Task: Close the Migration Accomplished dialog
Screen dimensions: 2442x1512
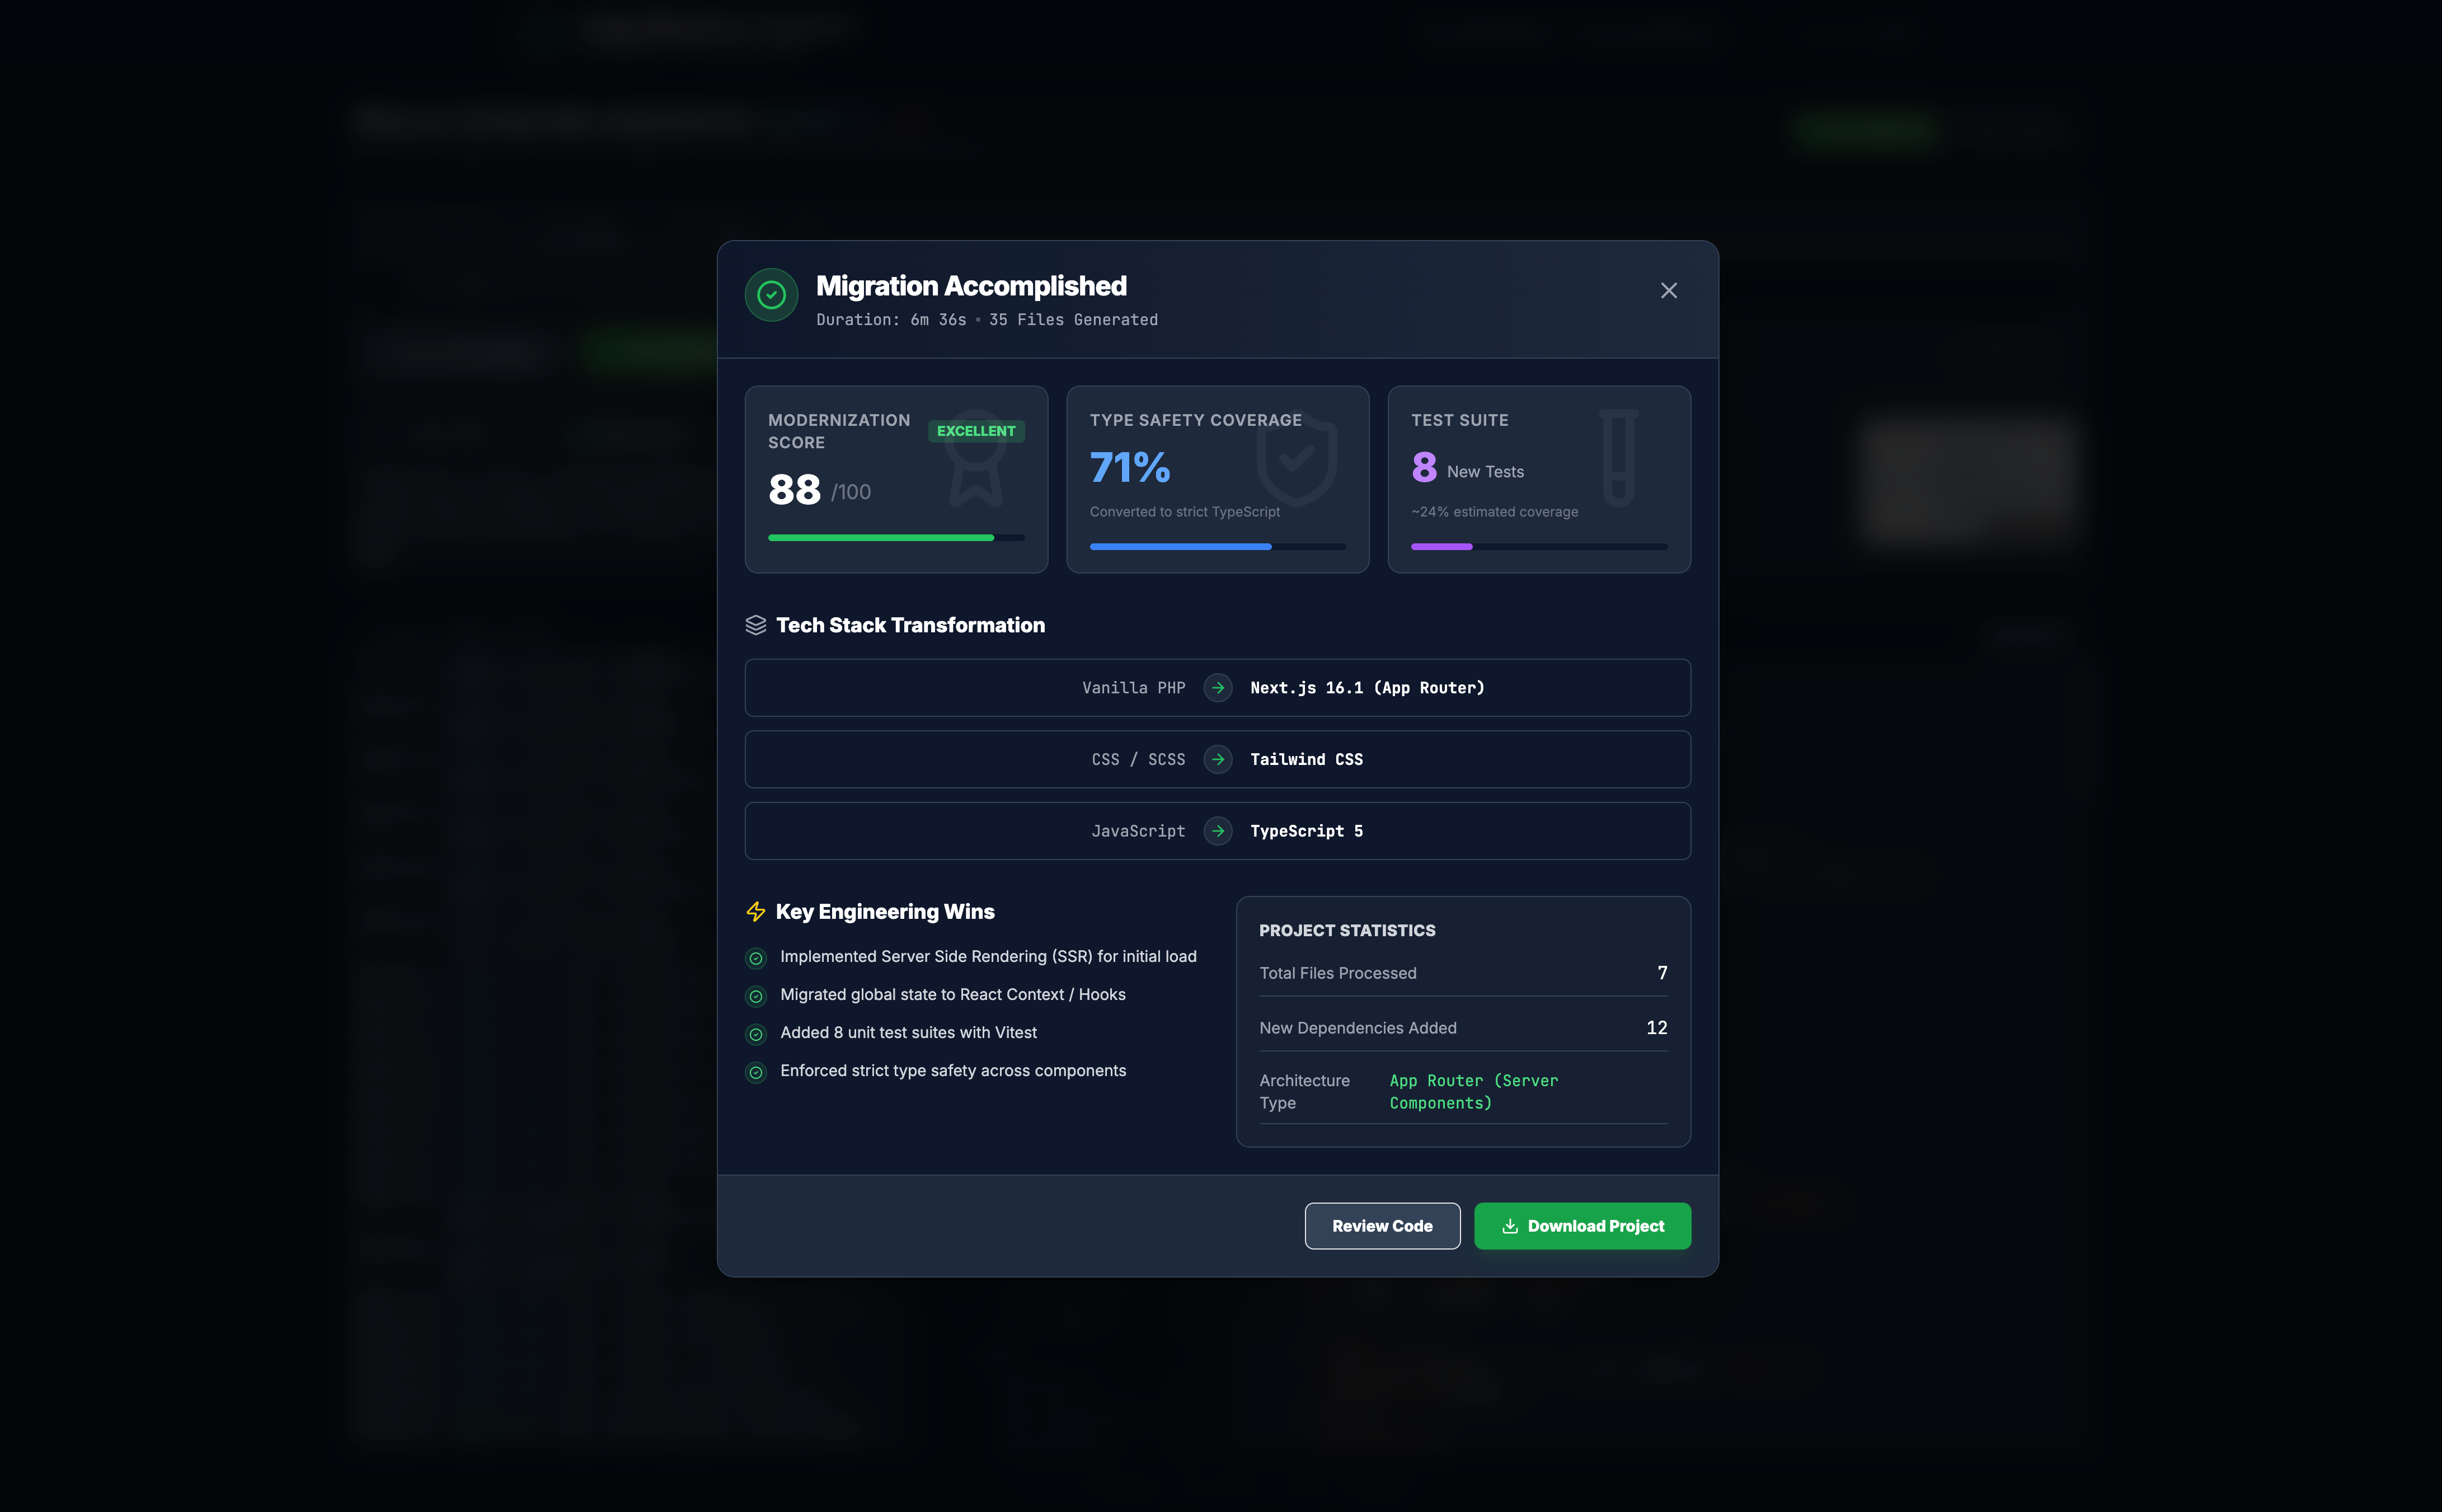Action: [x=1668, y=291]
